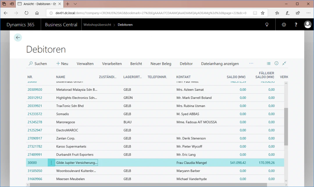Open the favorites hub icon
The height and width of the screenshot is (187, 314).
point(277,13)
